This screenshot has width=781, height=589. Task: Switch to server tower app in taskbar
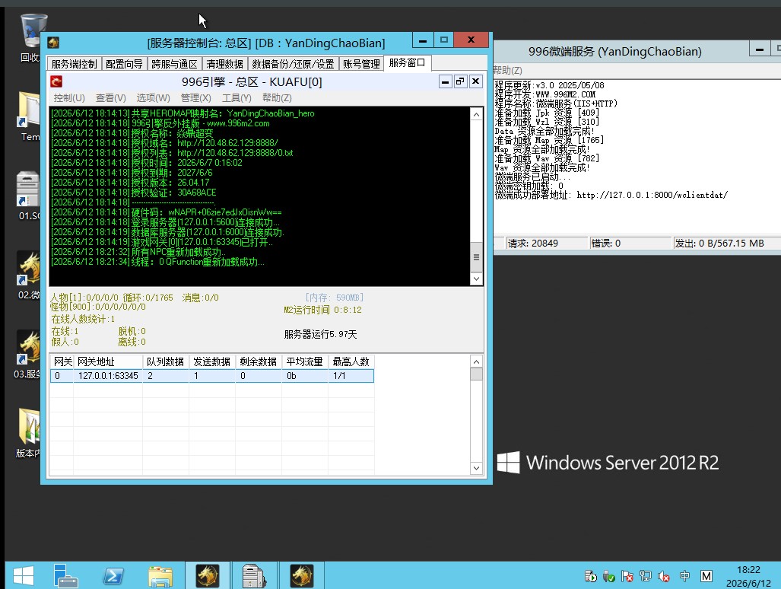click(254, 576)
